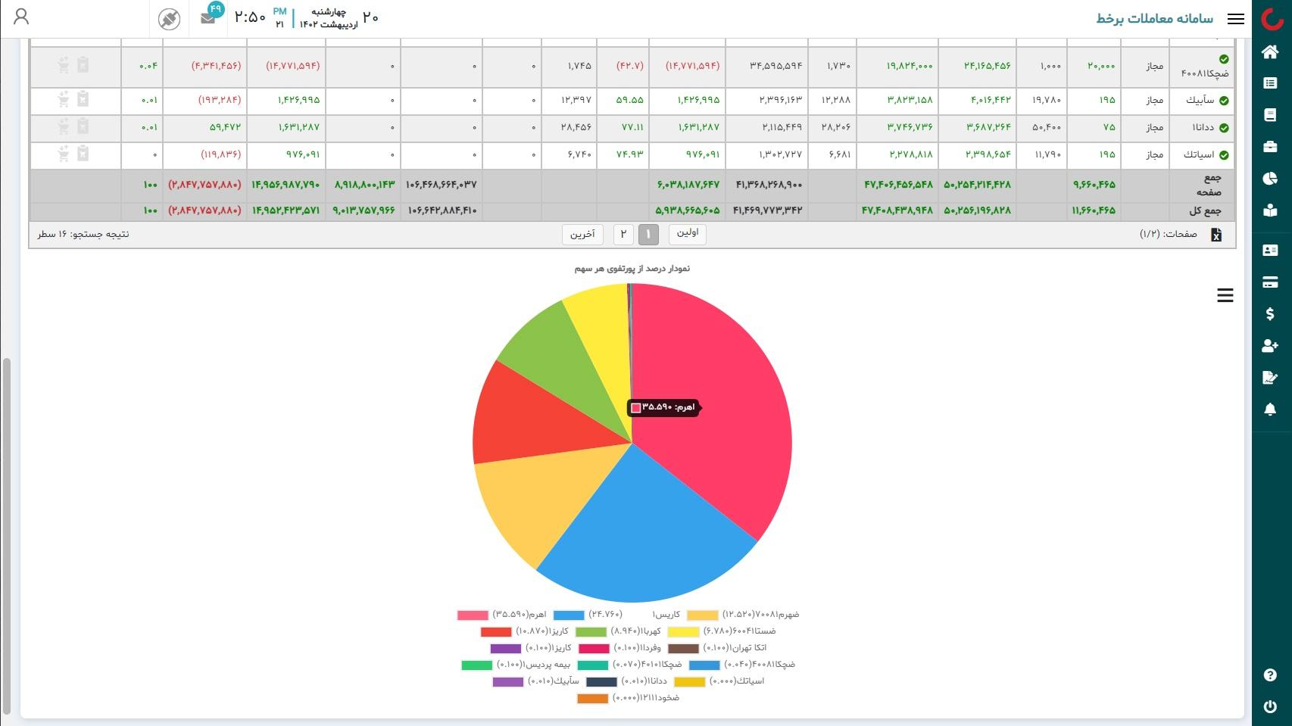Click the clipboard icon in the ددانا row

[83, 126]
